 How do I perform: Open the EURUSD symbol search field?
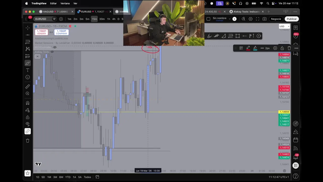coord(45,19)
